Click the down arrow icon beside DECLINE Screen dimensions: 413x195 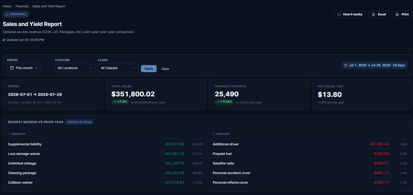214,134
